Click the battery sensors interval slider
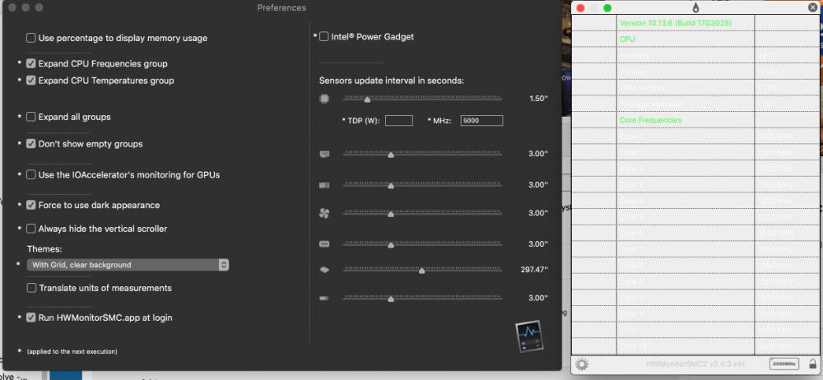Image resolution: width=823 pixels, height=380 pixels. tap(422, 298)
